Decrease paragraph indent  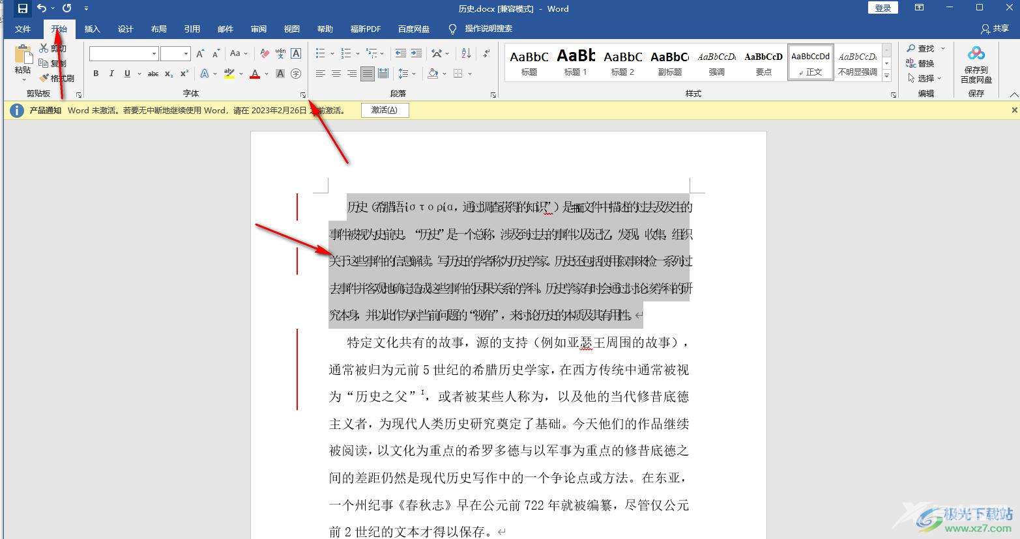click(x=401, y=53)
